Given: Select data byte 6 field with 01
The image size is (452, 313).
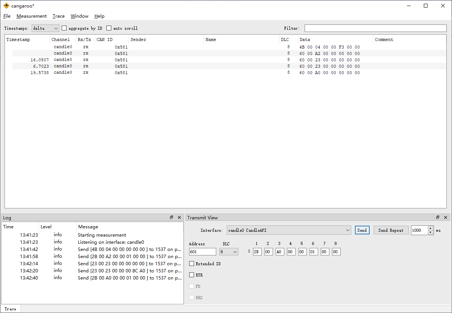Looking at the screenshot, I should (314, 252).
